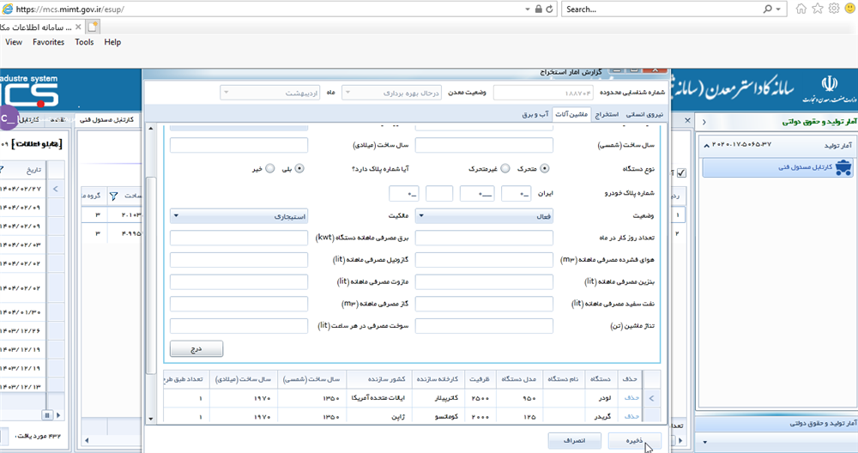Click the filter funnel icon in the grid header
Image resolution: width=858 pixels, height=453 pixels.
114,196
